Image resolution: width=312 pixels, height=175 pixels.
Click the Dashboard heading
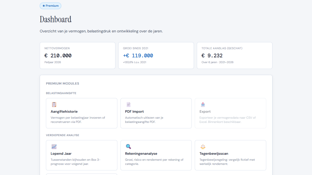[x=55, y=19]
